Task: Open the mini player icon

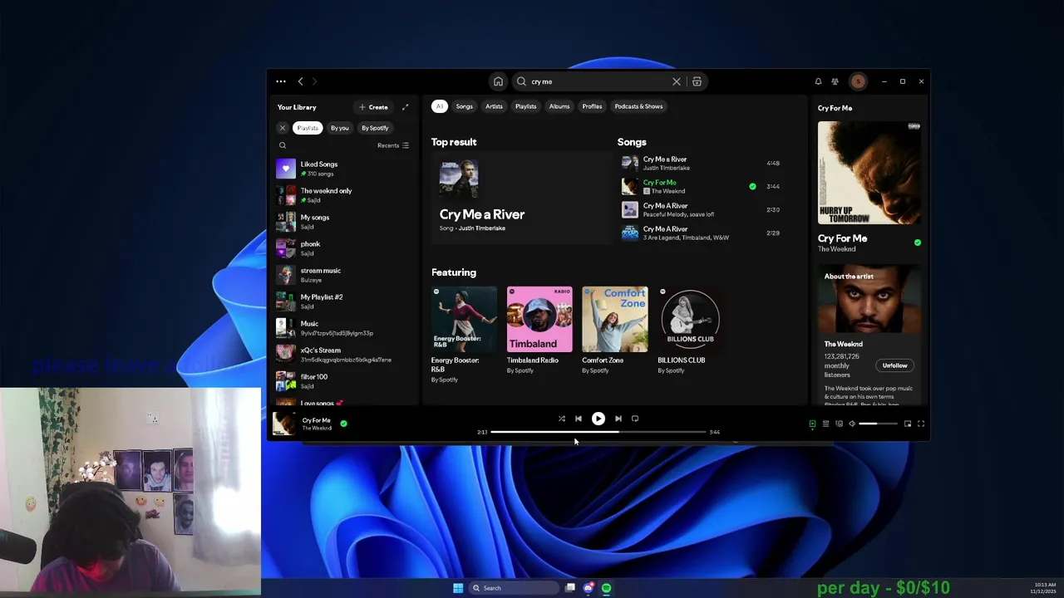Action: (x=908, y=424)
